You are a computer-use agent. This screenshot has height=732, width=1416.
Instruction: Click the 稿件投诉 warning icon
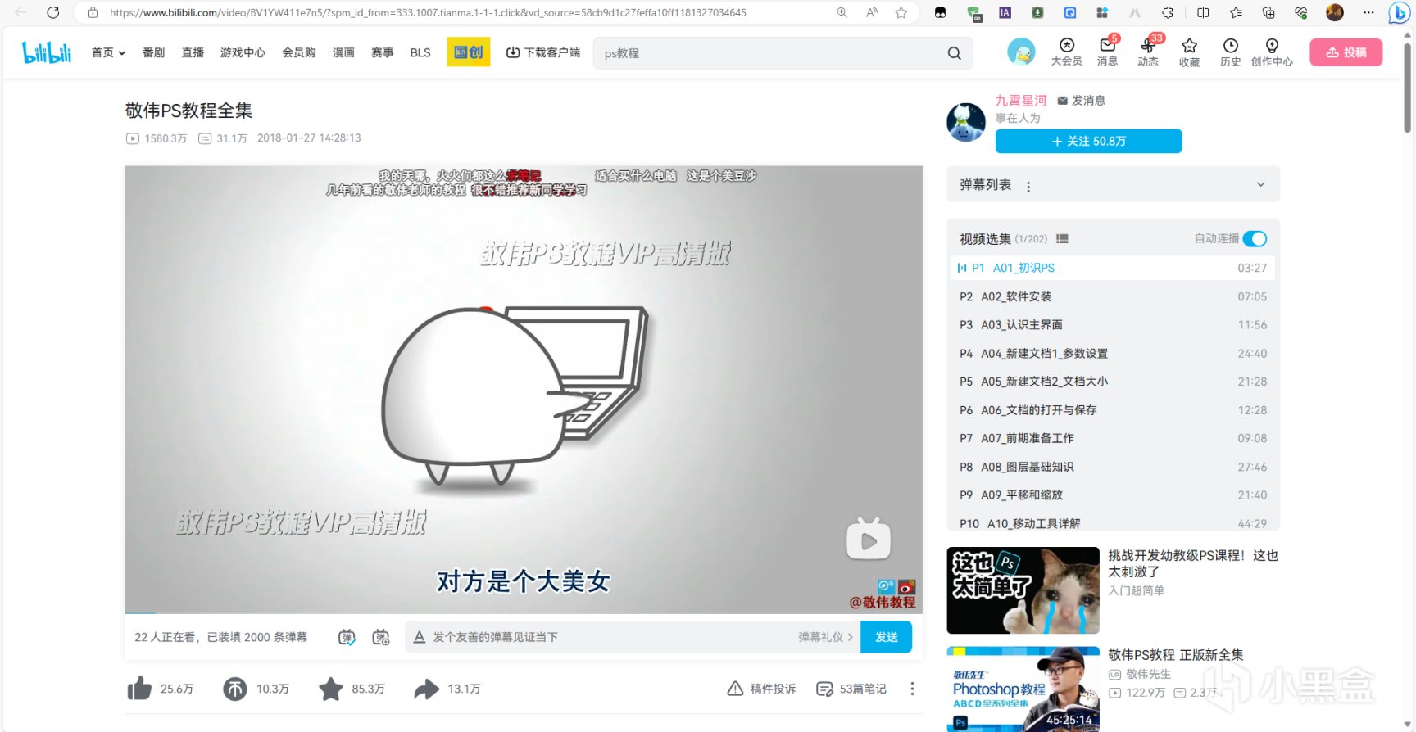(x=735, y=689)
